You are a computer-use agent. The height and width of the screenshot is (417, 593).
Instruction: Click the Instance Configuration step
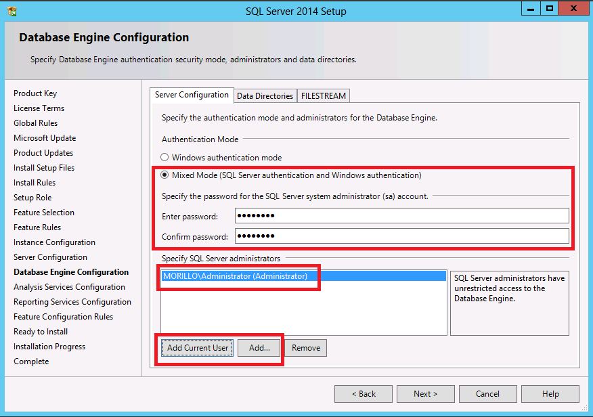point(54,242)
